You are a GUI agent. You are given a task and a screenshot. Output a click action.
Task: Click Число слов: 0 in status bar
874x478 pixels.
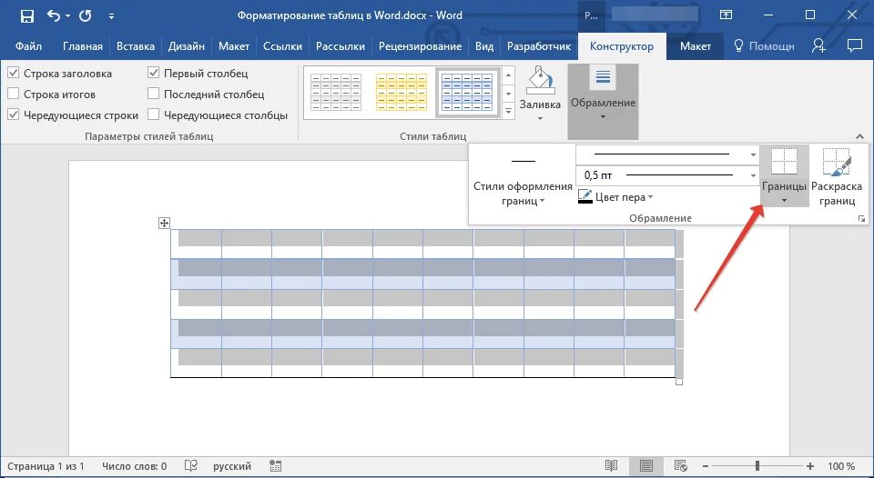135,466
